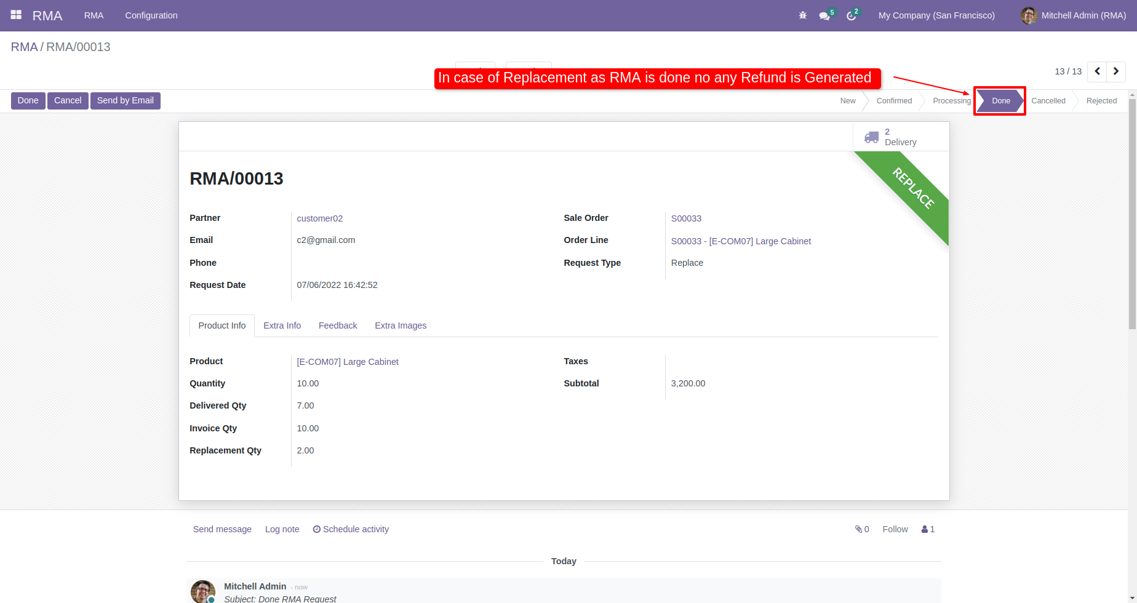Open the debug bug icon

pyautogui.click(x=802, y=15)
